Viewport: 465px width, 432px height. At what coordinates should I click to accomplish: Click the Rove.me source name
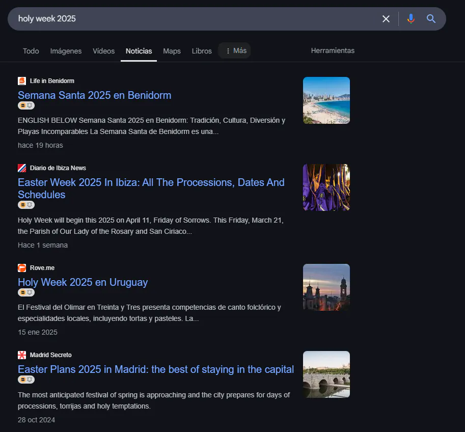(x=42, y=268)
